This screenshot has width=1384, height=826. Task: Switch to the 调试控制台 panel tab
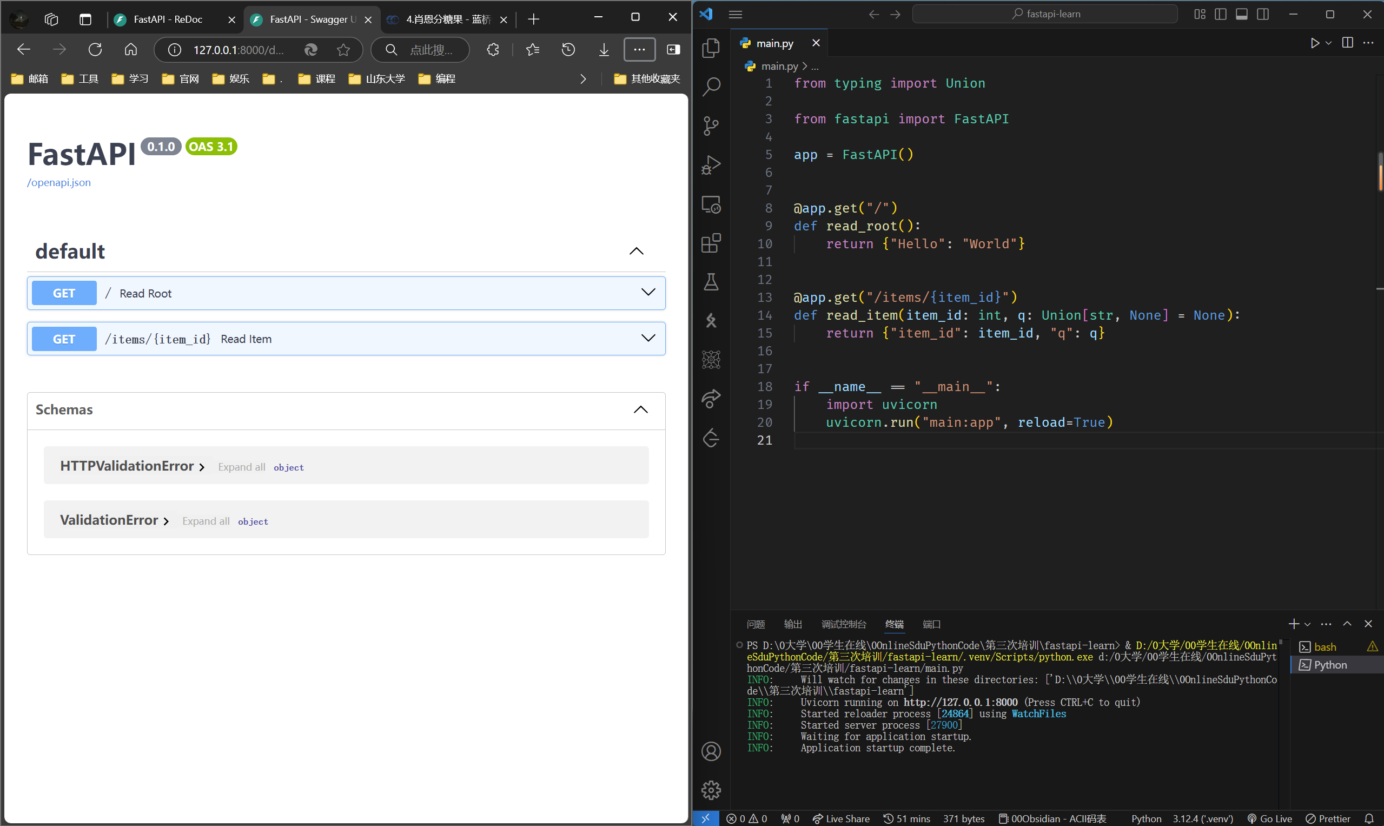[x=844, y=624]
